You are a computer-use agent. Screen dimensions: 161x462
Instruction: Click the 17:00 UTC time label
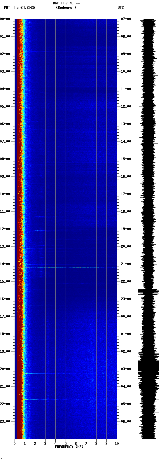pos(126,194)
